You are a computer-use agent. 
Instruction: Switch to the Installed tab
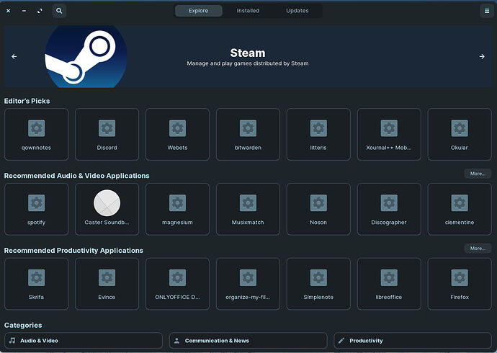point(248,11)
